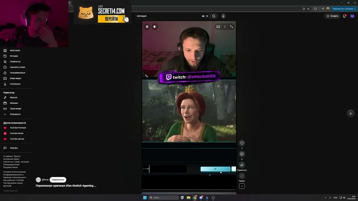
Task: Open the system tray volume icon
Action: pos(344,198)
